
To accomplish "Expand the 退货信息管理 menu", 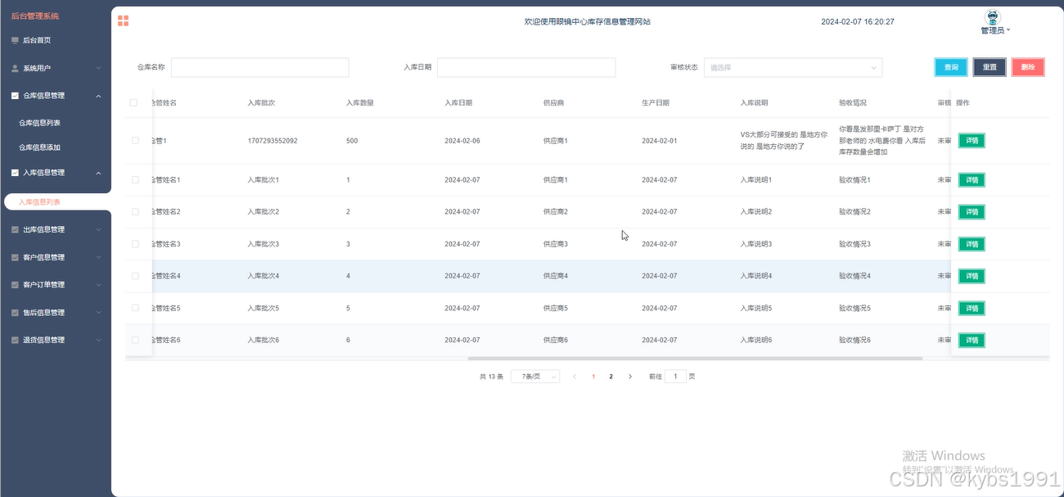I will click(x=99, y=340).
